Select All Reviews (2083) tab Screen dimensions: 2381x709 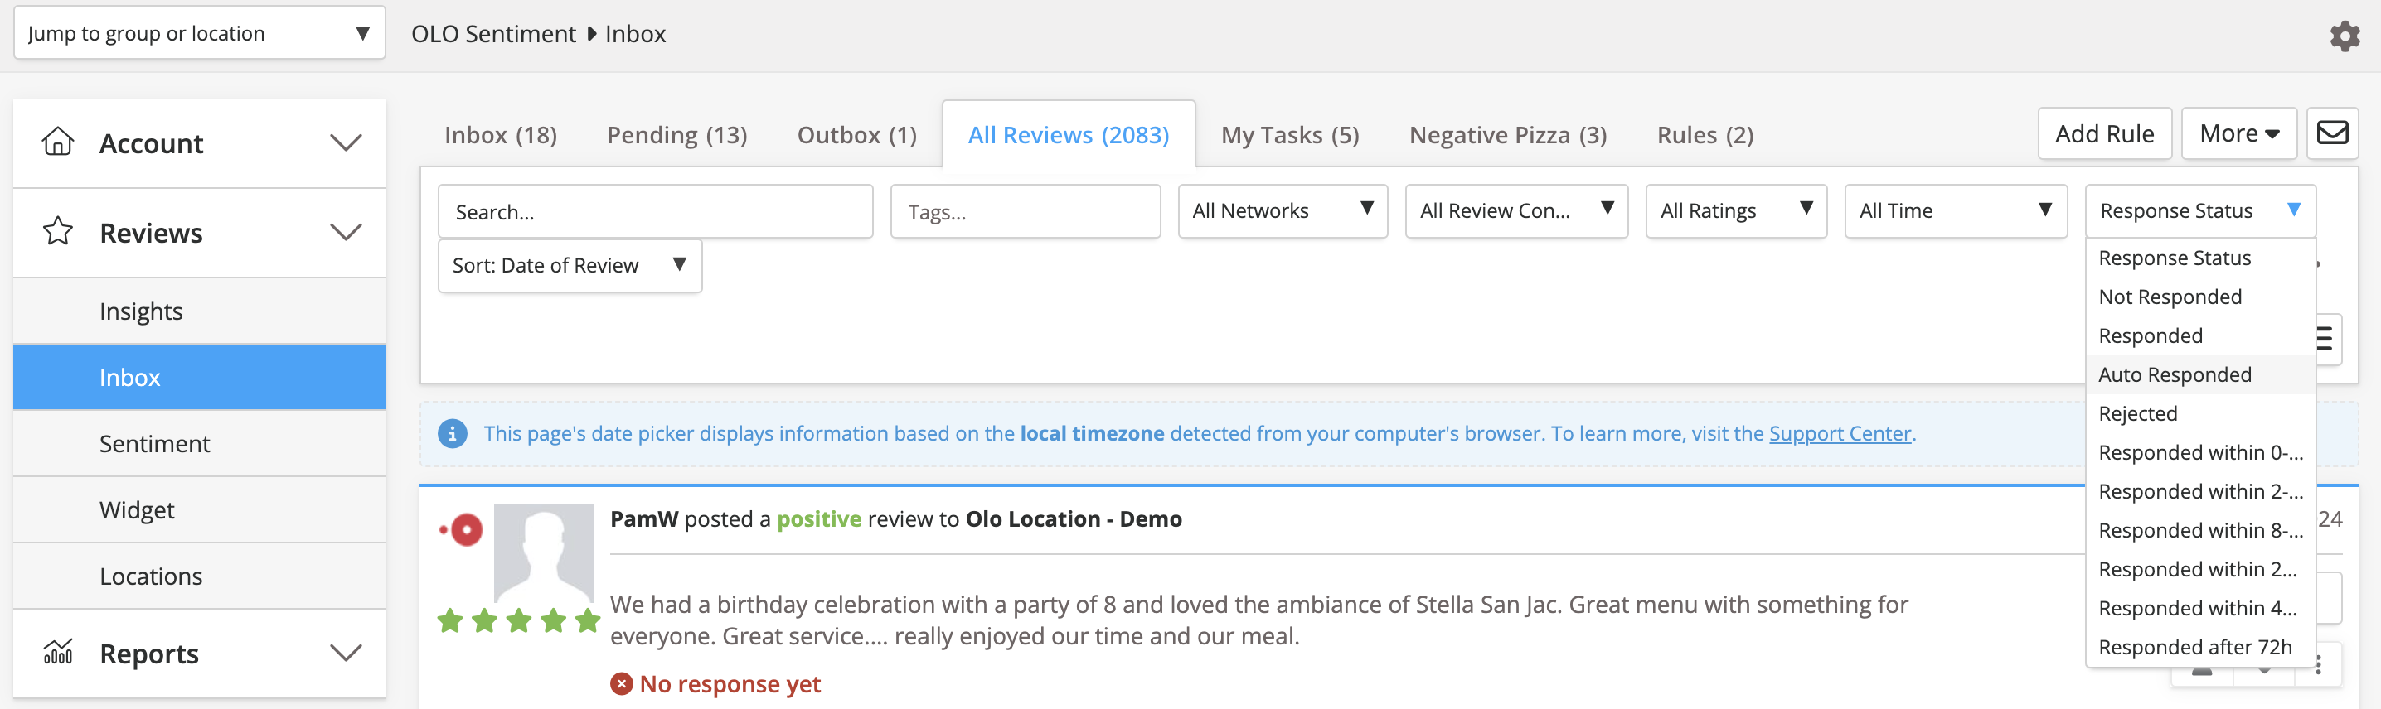[1069, 135]
